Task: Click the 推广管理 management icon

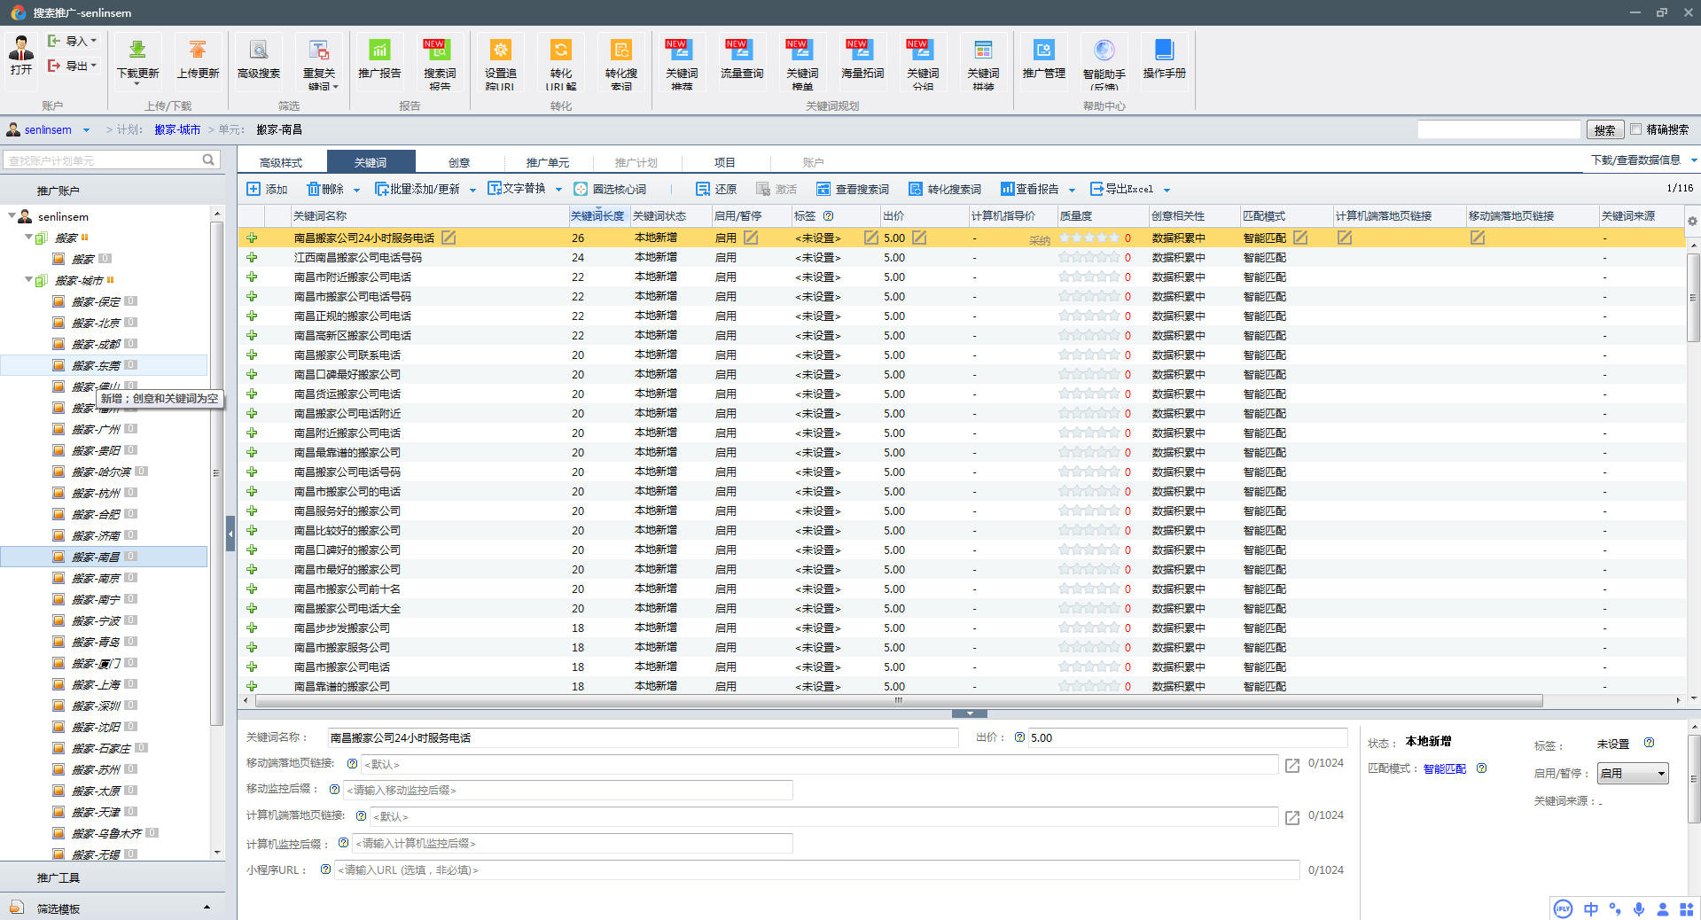Action: click(1043, 51)
